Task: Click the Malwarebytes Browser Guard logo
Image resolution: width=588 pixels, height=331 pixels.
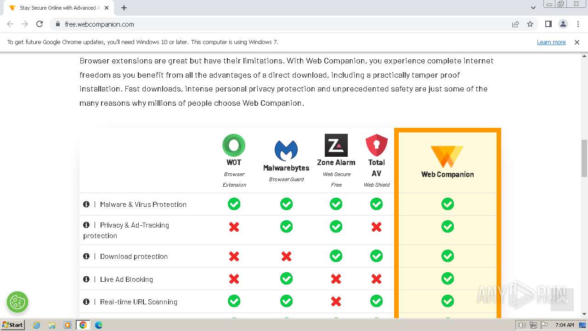Action: (286, 151)
